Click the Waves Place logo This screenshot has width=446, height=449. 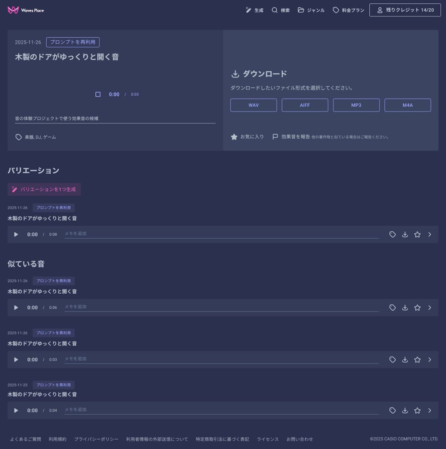(25, 10)
